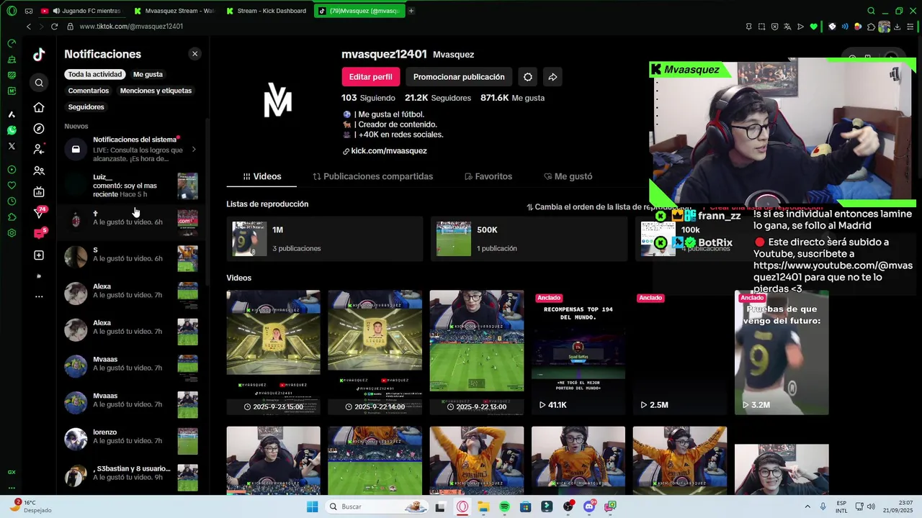Open pinned video with 41.1K views

578,353
